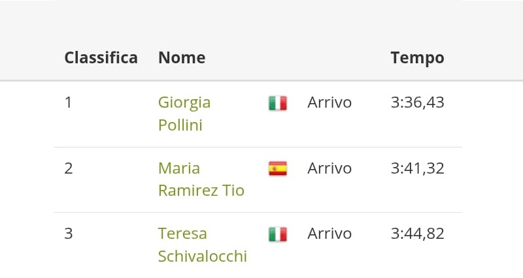523x278 pixels.
Task: Click Arrivo status in Teresa Schivalocchi row
Action: click(329, 234)
